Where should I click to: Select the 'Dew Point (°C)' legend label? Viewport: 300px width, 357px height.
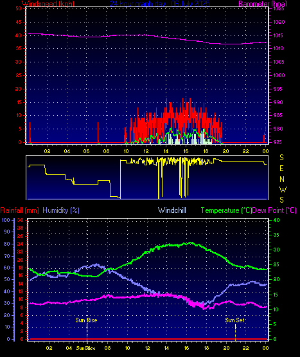[x=274, y=210]
